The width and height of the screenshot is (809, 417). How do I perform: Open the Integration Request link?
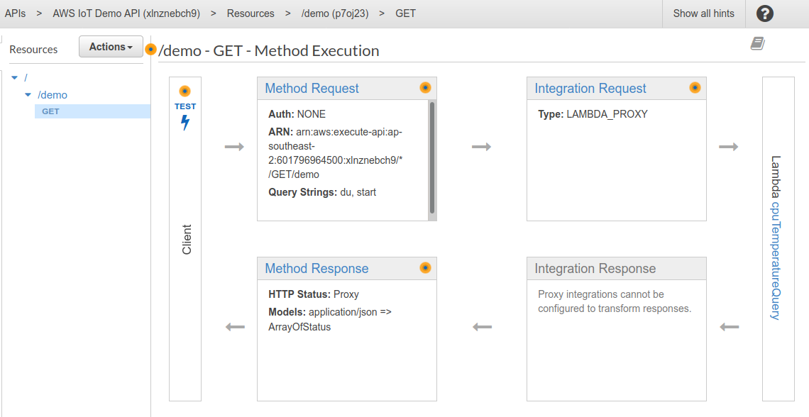point(590,89)
